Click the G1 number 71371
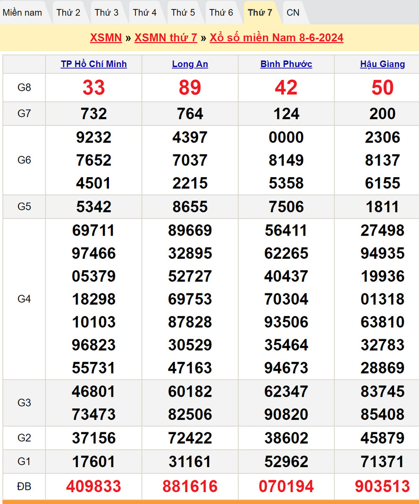Viewport: 419px width, 504px height. tap(382, 461)
